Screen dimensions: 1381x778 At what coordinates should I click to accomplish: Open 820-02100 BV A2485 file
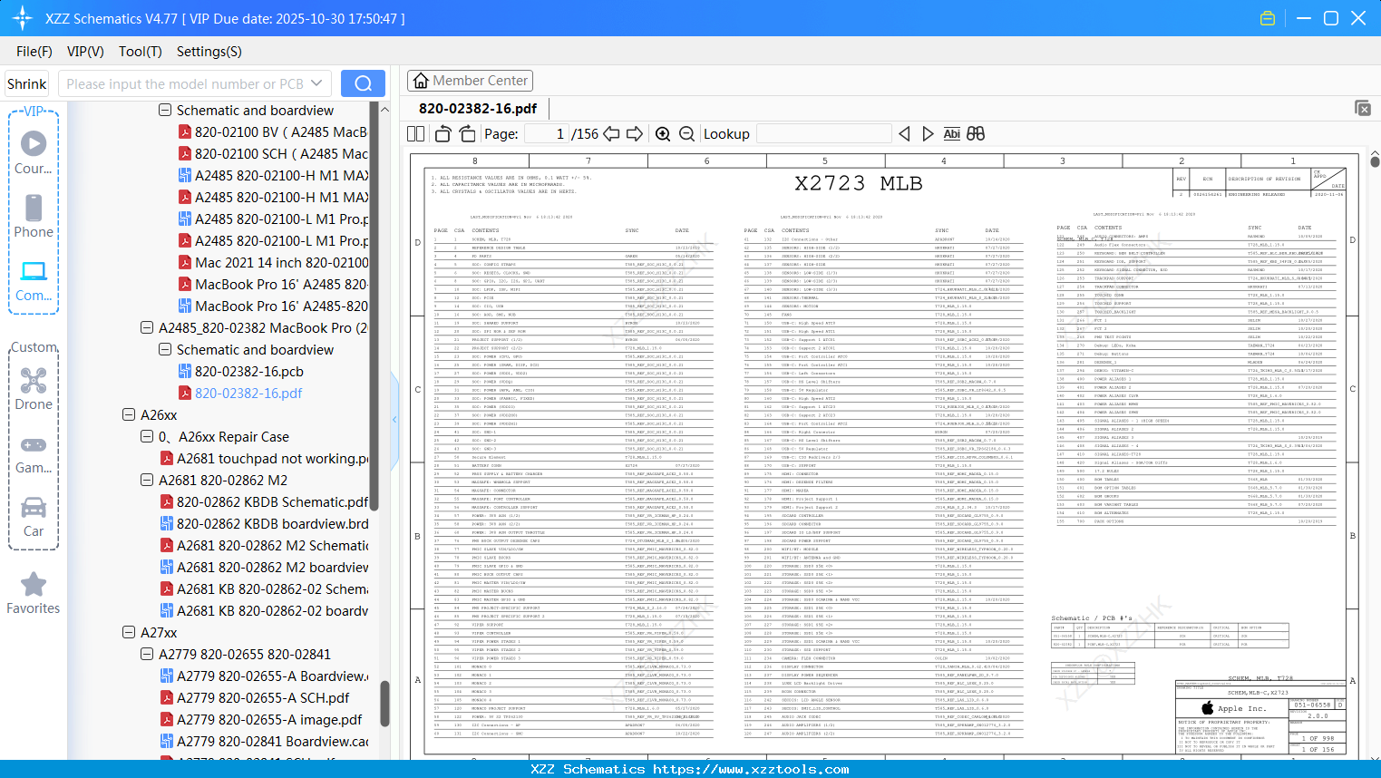coord(273,132)
